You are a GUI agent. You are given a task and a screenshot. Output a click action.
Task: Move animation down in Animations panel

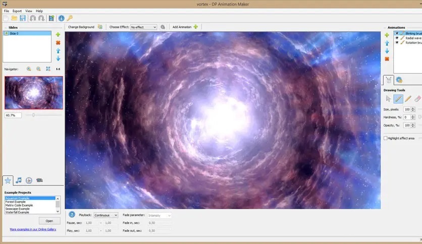tap(387, 51)
